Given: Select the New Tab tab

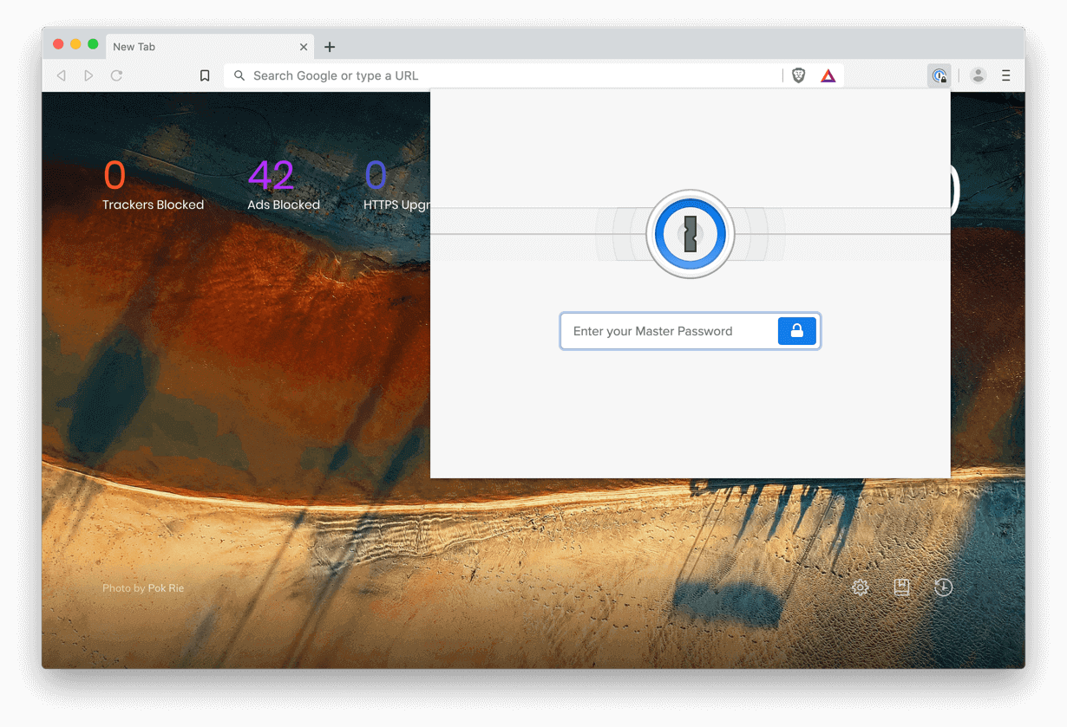Looking at the screenshot, I should coord(173,47).
